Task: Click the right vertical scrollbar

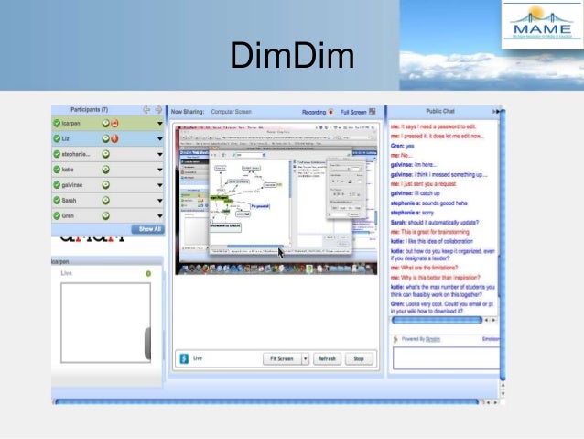Action: tap(503, 245)
